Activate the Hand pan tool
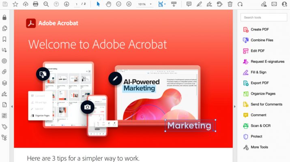This screenshot has width=290, height=162. tap(108, 4)
